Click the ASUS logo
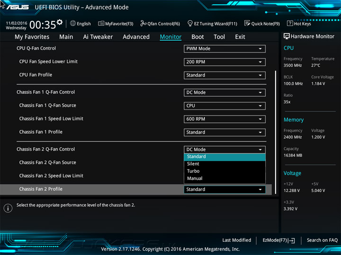 (18, 7)
